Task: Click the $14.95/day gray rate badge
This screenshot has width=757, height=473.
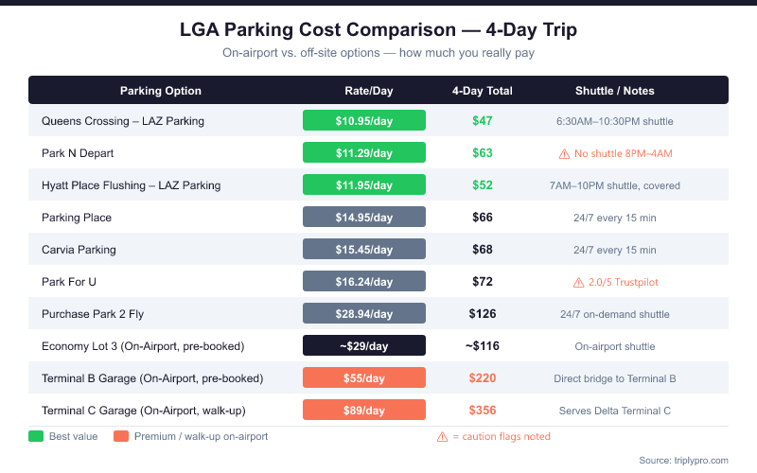Action: [x=364, y=218]
